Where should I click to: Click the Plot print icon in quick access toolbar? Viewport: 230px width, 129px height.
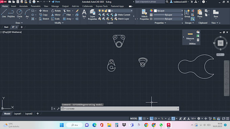pos(34,2)
